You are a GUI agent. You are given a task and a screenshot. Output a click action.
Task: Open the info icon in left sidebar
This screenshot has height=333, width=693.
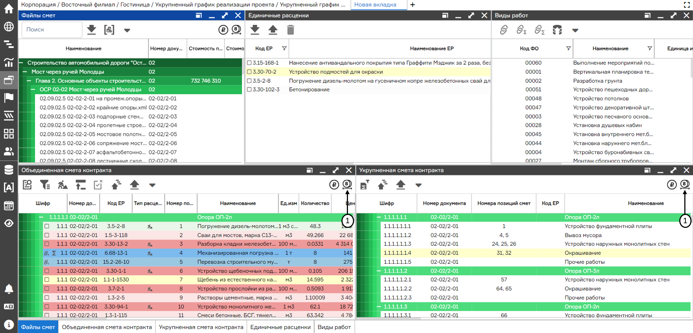tap(9, 324)
